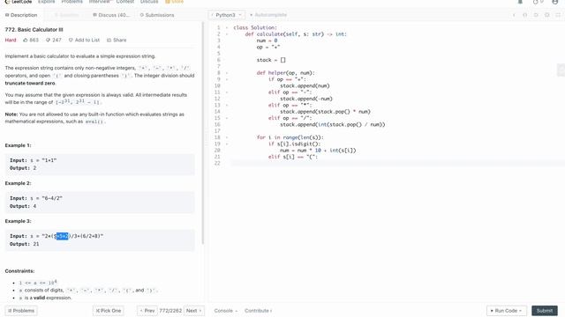Click code line 6 stock assignment
The height and width of the screenshot is (317, 565).
[271, 60]
